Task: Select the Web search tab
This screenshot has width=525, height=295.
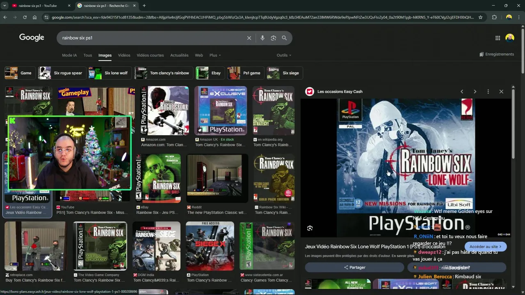Action: coord(199,55)
